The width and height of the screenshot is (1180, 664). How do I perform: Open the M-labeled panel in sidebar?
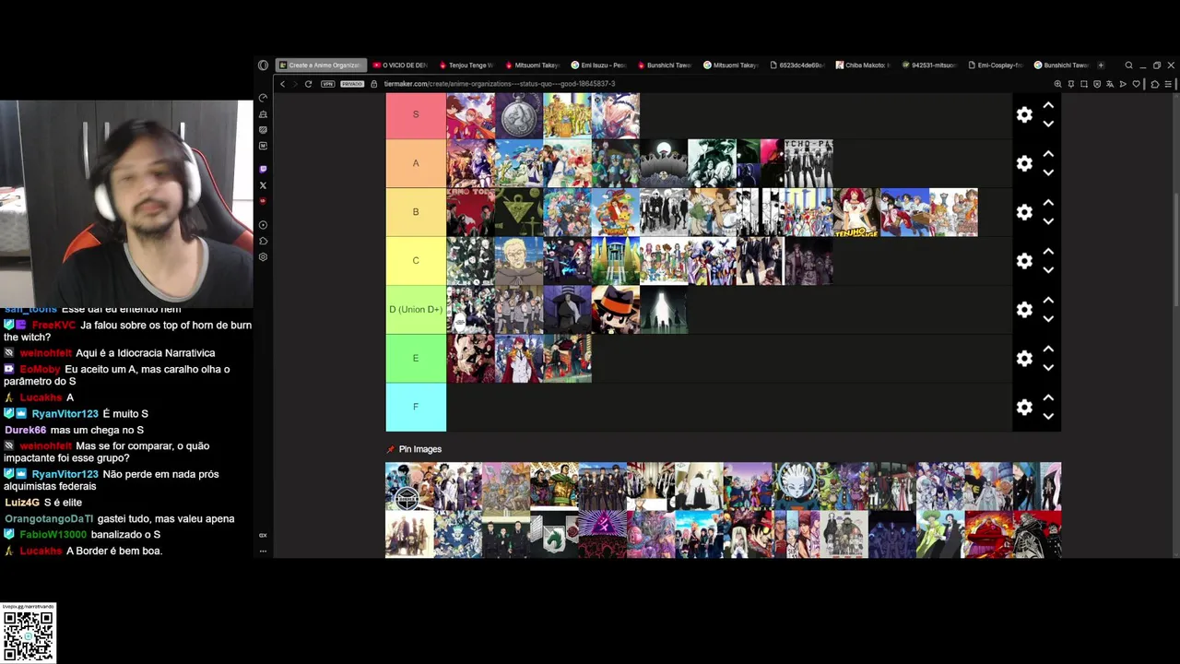tap(263, 146)
